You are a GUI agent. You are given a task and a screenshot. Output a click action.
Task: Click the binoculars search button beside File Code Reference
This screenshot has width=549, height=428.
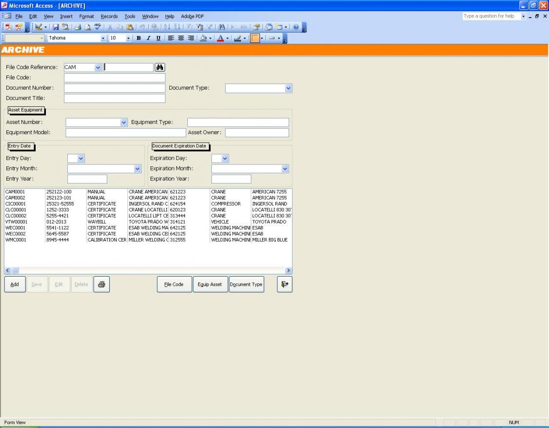click(160, 67)
